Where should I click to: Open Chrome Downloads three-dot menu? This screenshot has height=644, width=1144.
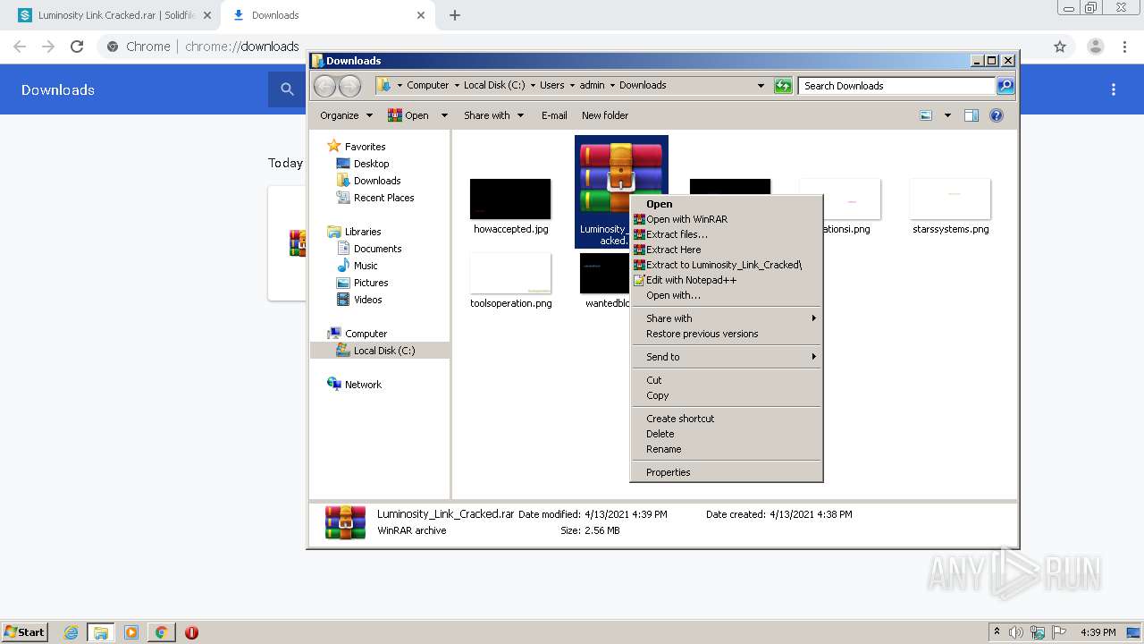coord(1114,89)
